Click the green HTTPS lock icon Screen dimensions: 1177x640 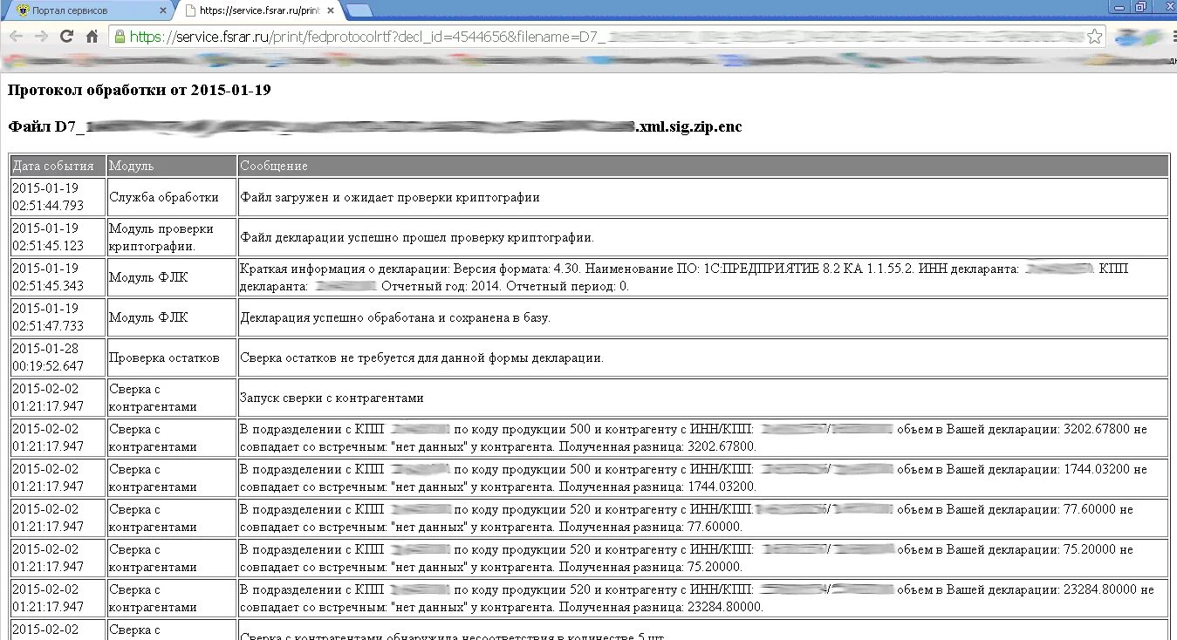120,37
